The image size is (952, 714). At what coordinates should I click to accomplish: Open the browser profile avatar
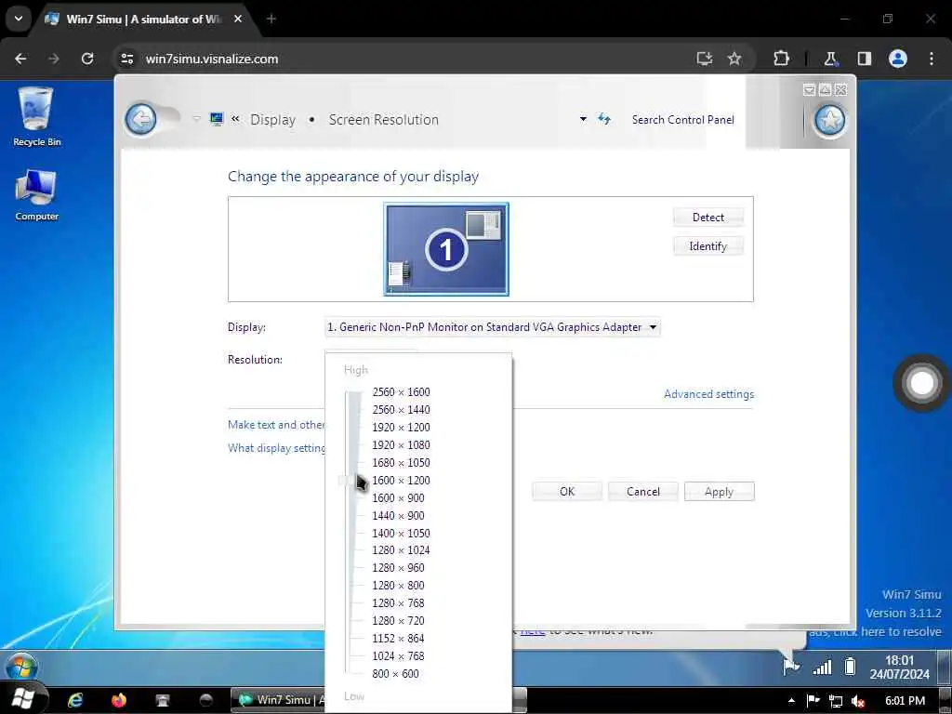coord(898,59)
